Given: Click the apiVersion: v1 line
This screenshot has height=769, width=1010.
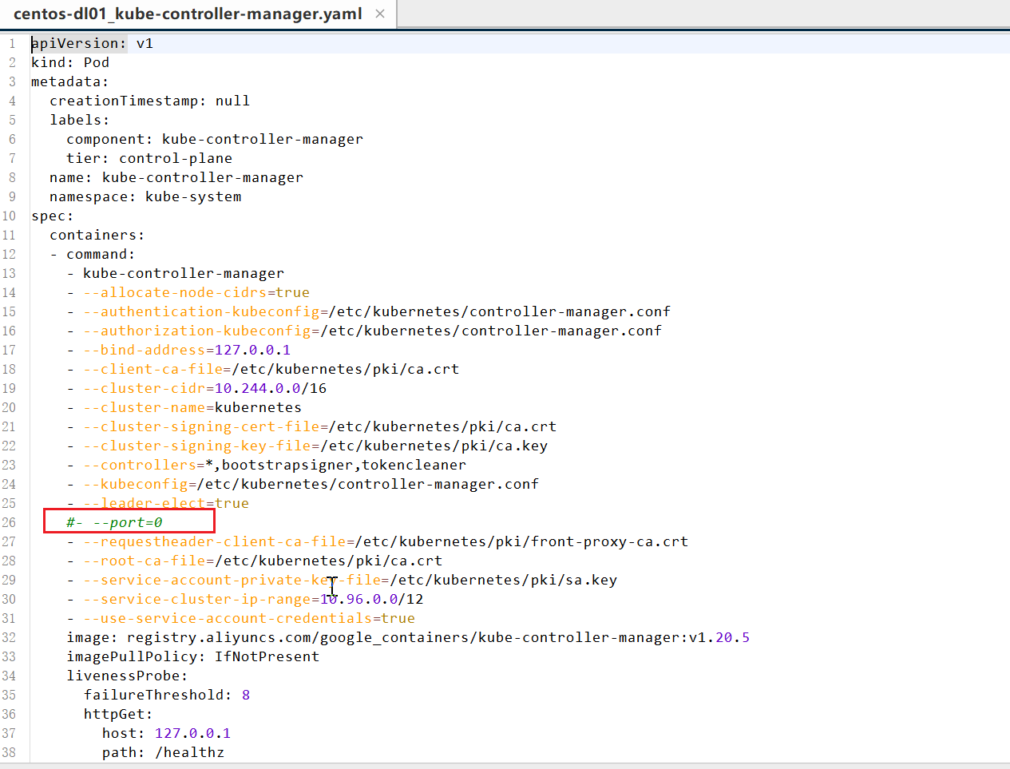Looking at the screenshot, I should 92,43.
